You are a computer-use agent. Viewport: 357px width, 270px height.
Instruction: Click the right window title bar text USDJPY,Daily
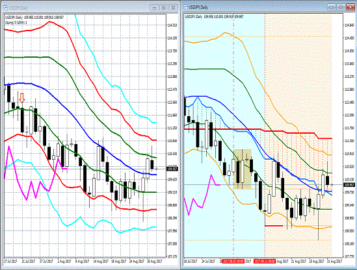coord(198,7)
